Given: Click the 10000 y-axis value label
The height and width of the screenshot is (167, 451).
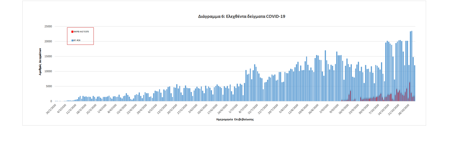Looking at the screenshot, I should tap(49, 71).
